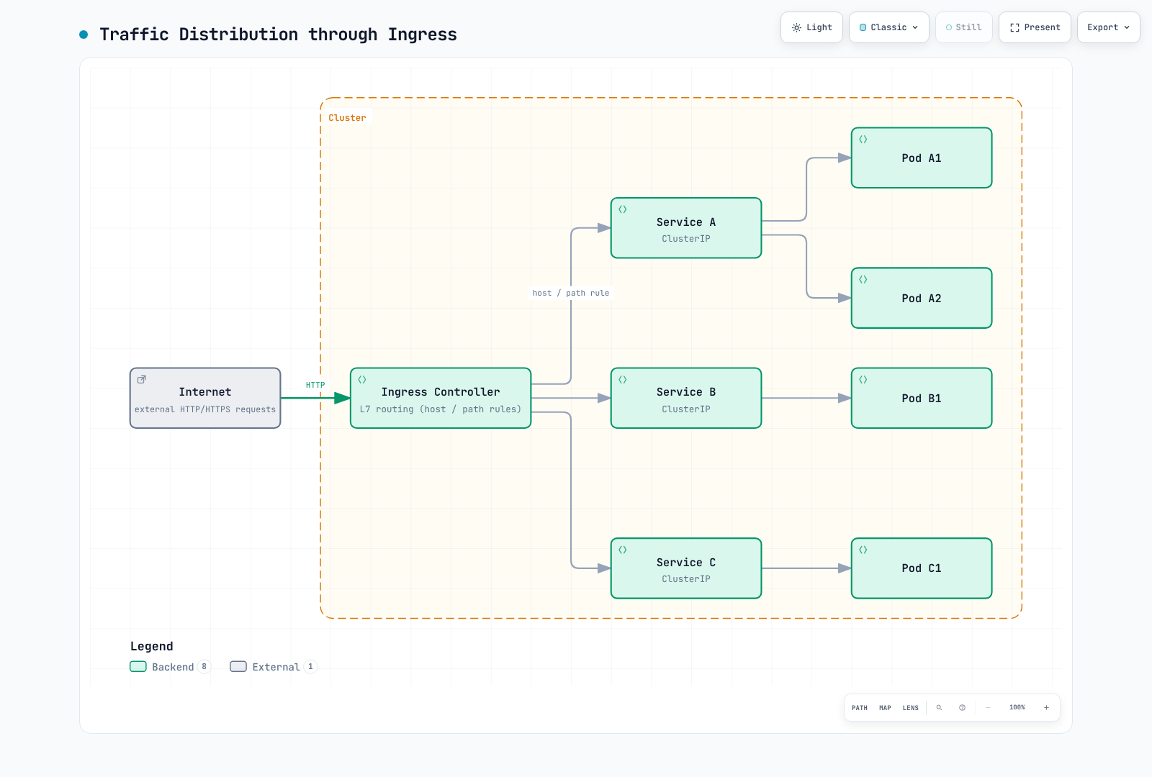Click the code icon on Pod A2
Image resolution: width=1152 pixels, height=777 pixels.
[863, 279]
